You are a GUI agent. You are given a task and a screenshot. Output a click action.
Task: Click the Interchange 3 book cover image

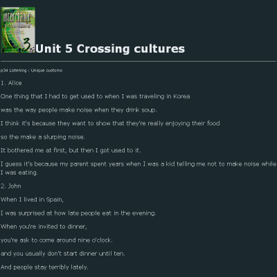(18, 30)
